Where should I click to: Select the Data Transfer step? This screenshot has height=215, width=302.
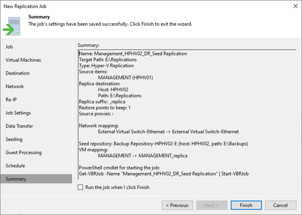pos(19,126)
